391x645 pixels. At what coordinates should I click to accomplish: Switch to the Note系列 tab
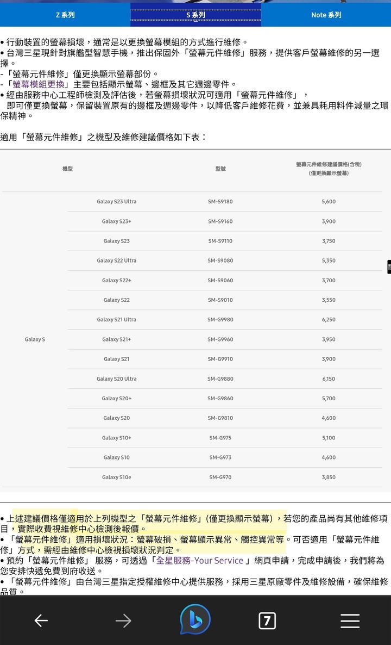(326, 15)
